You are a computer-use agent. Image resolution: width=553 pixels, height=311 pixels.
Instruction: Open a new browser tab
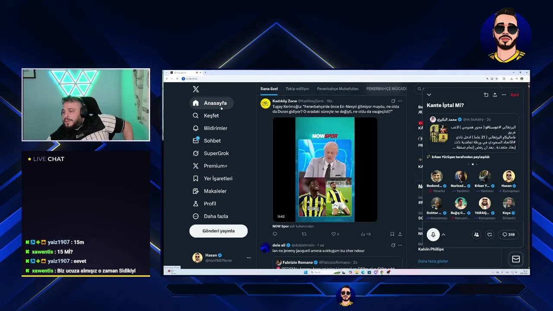point(205,73)
